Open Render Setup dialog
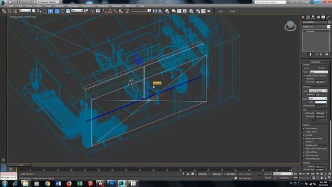Image resolution: width=332 pixels, height=187 pixels. (x=198, y=11)
